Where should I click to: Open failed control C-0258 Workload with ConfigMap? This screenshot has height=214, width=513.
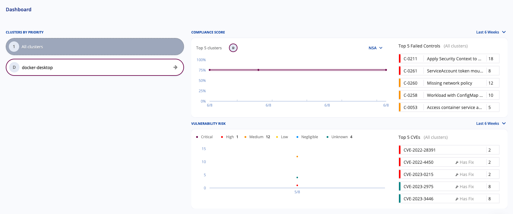coord(449,95)
